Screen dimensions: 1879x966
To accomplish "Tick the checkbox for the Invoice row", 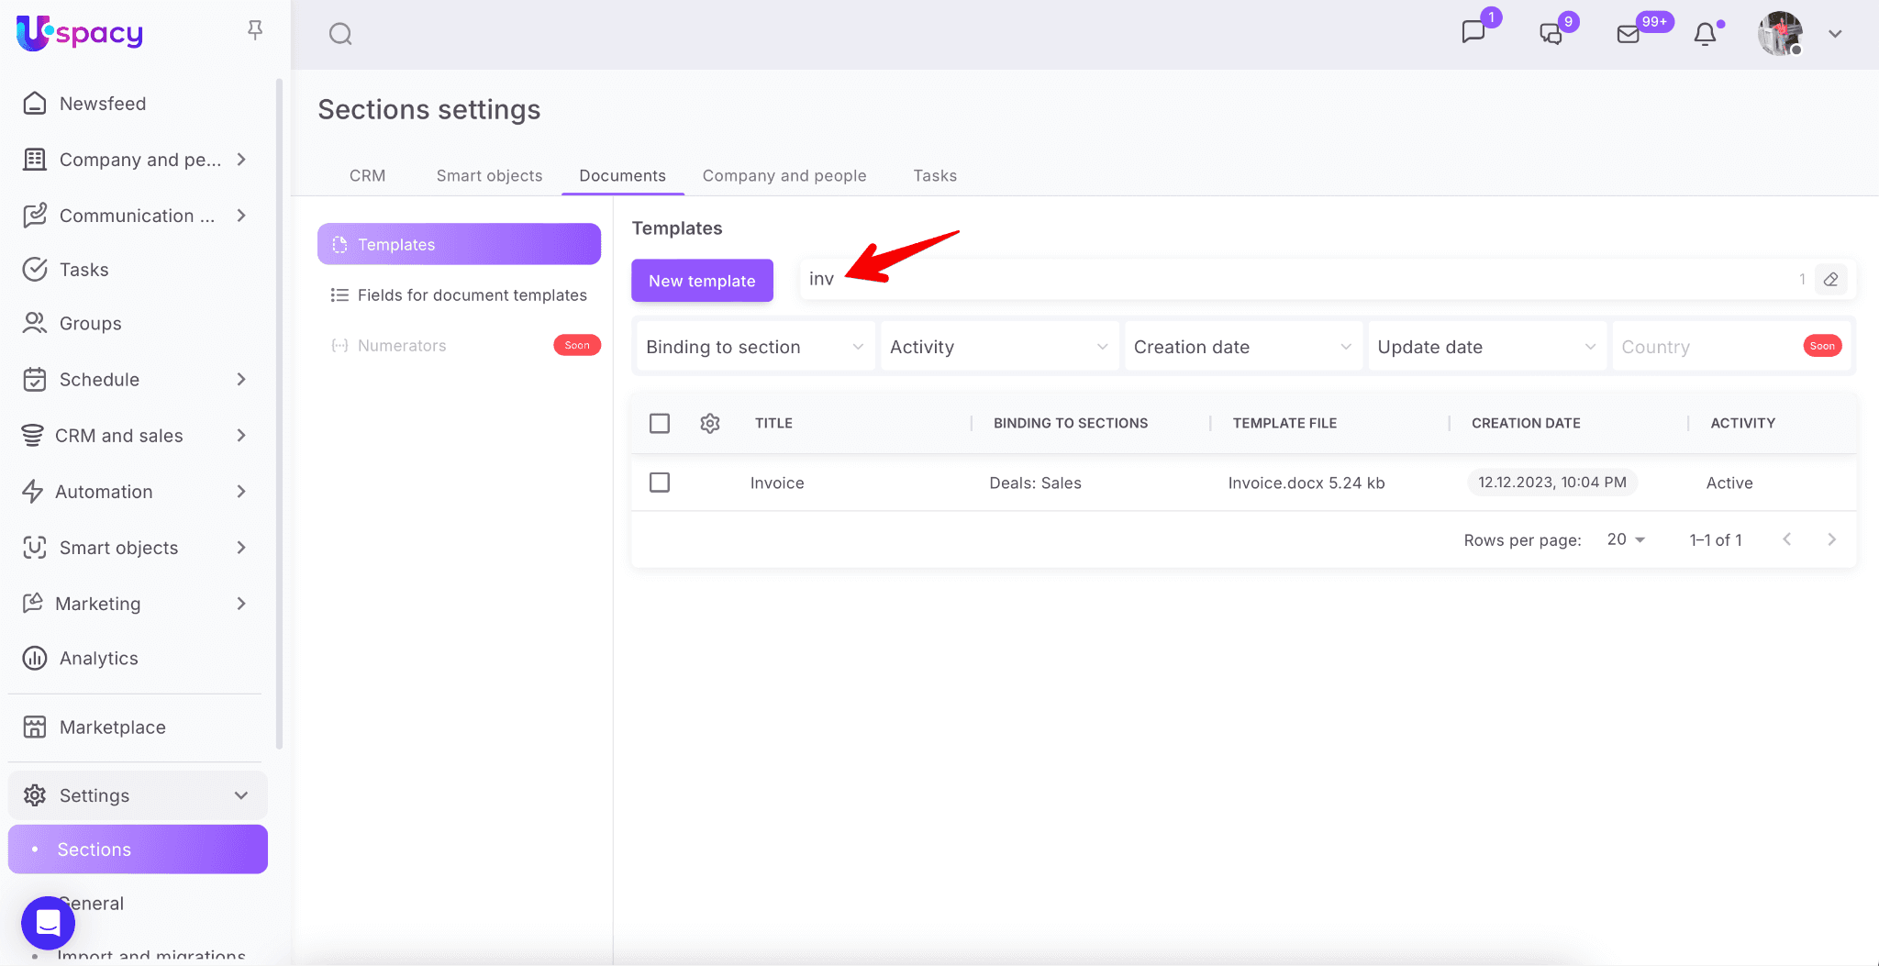I will pos(660,483).
